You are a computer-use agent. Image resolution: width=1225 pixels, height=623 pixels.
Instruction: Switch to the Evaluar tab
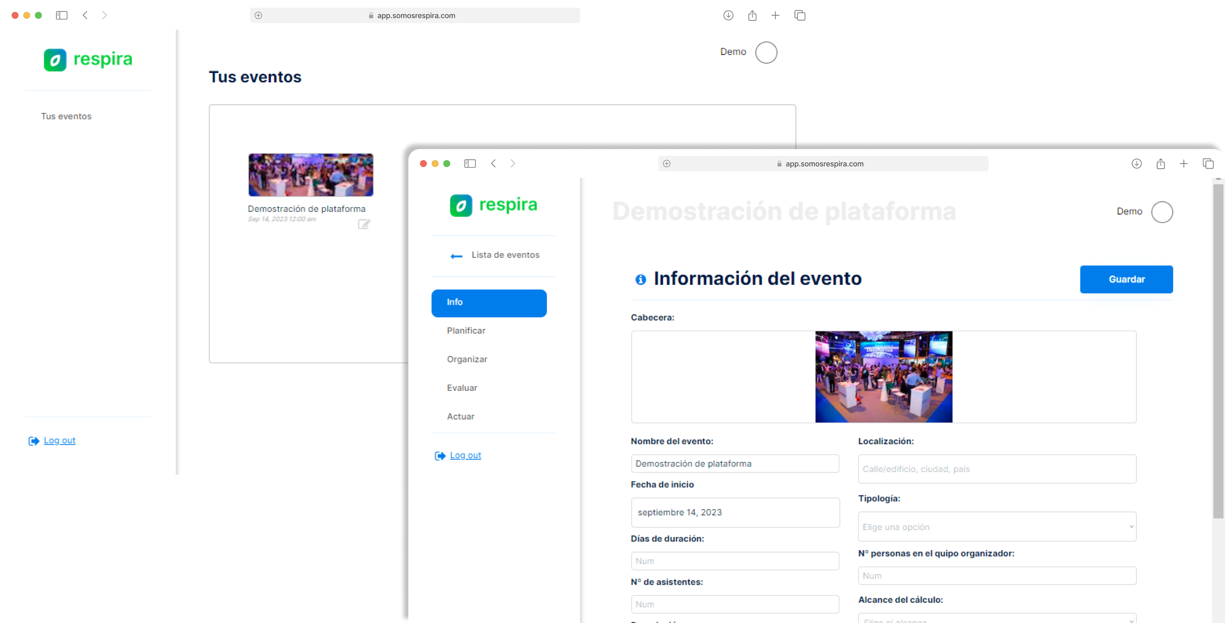coord(462,387)
